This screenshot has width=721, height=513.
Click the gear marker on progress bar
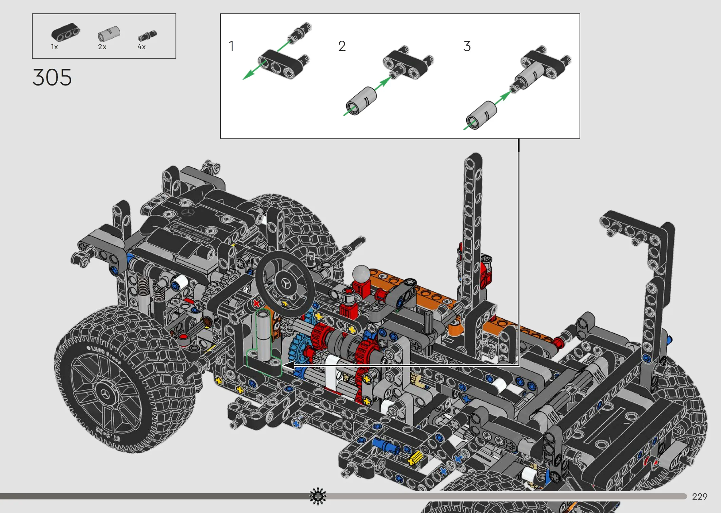click(x=318, y=496)
